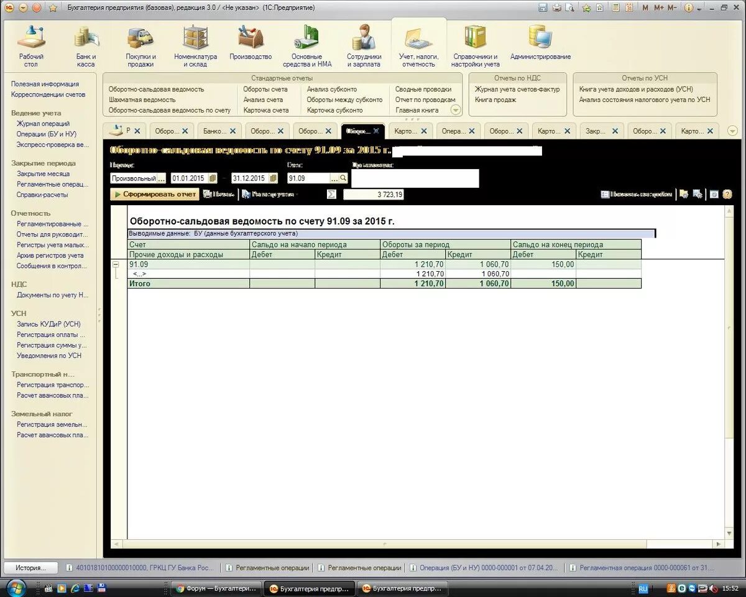Close the Опера... tab

(471, 131)
